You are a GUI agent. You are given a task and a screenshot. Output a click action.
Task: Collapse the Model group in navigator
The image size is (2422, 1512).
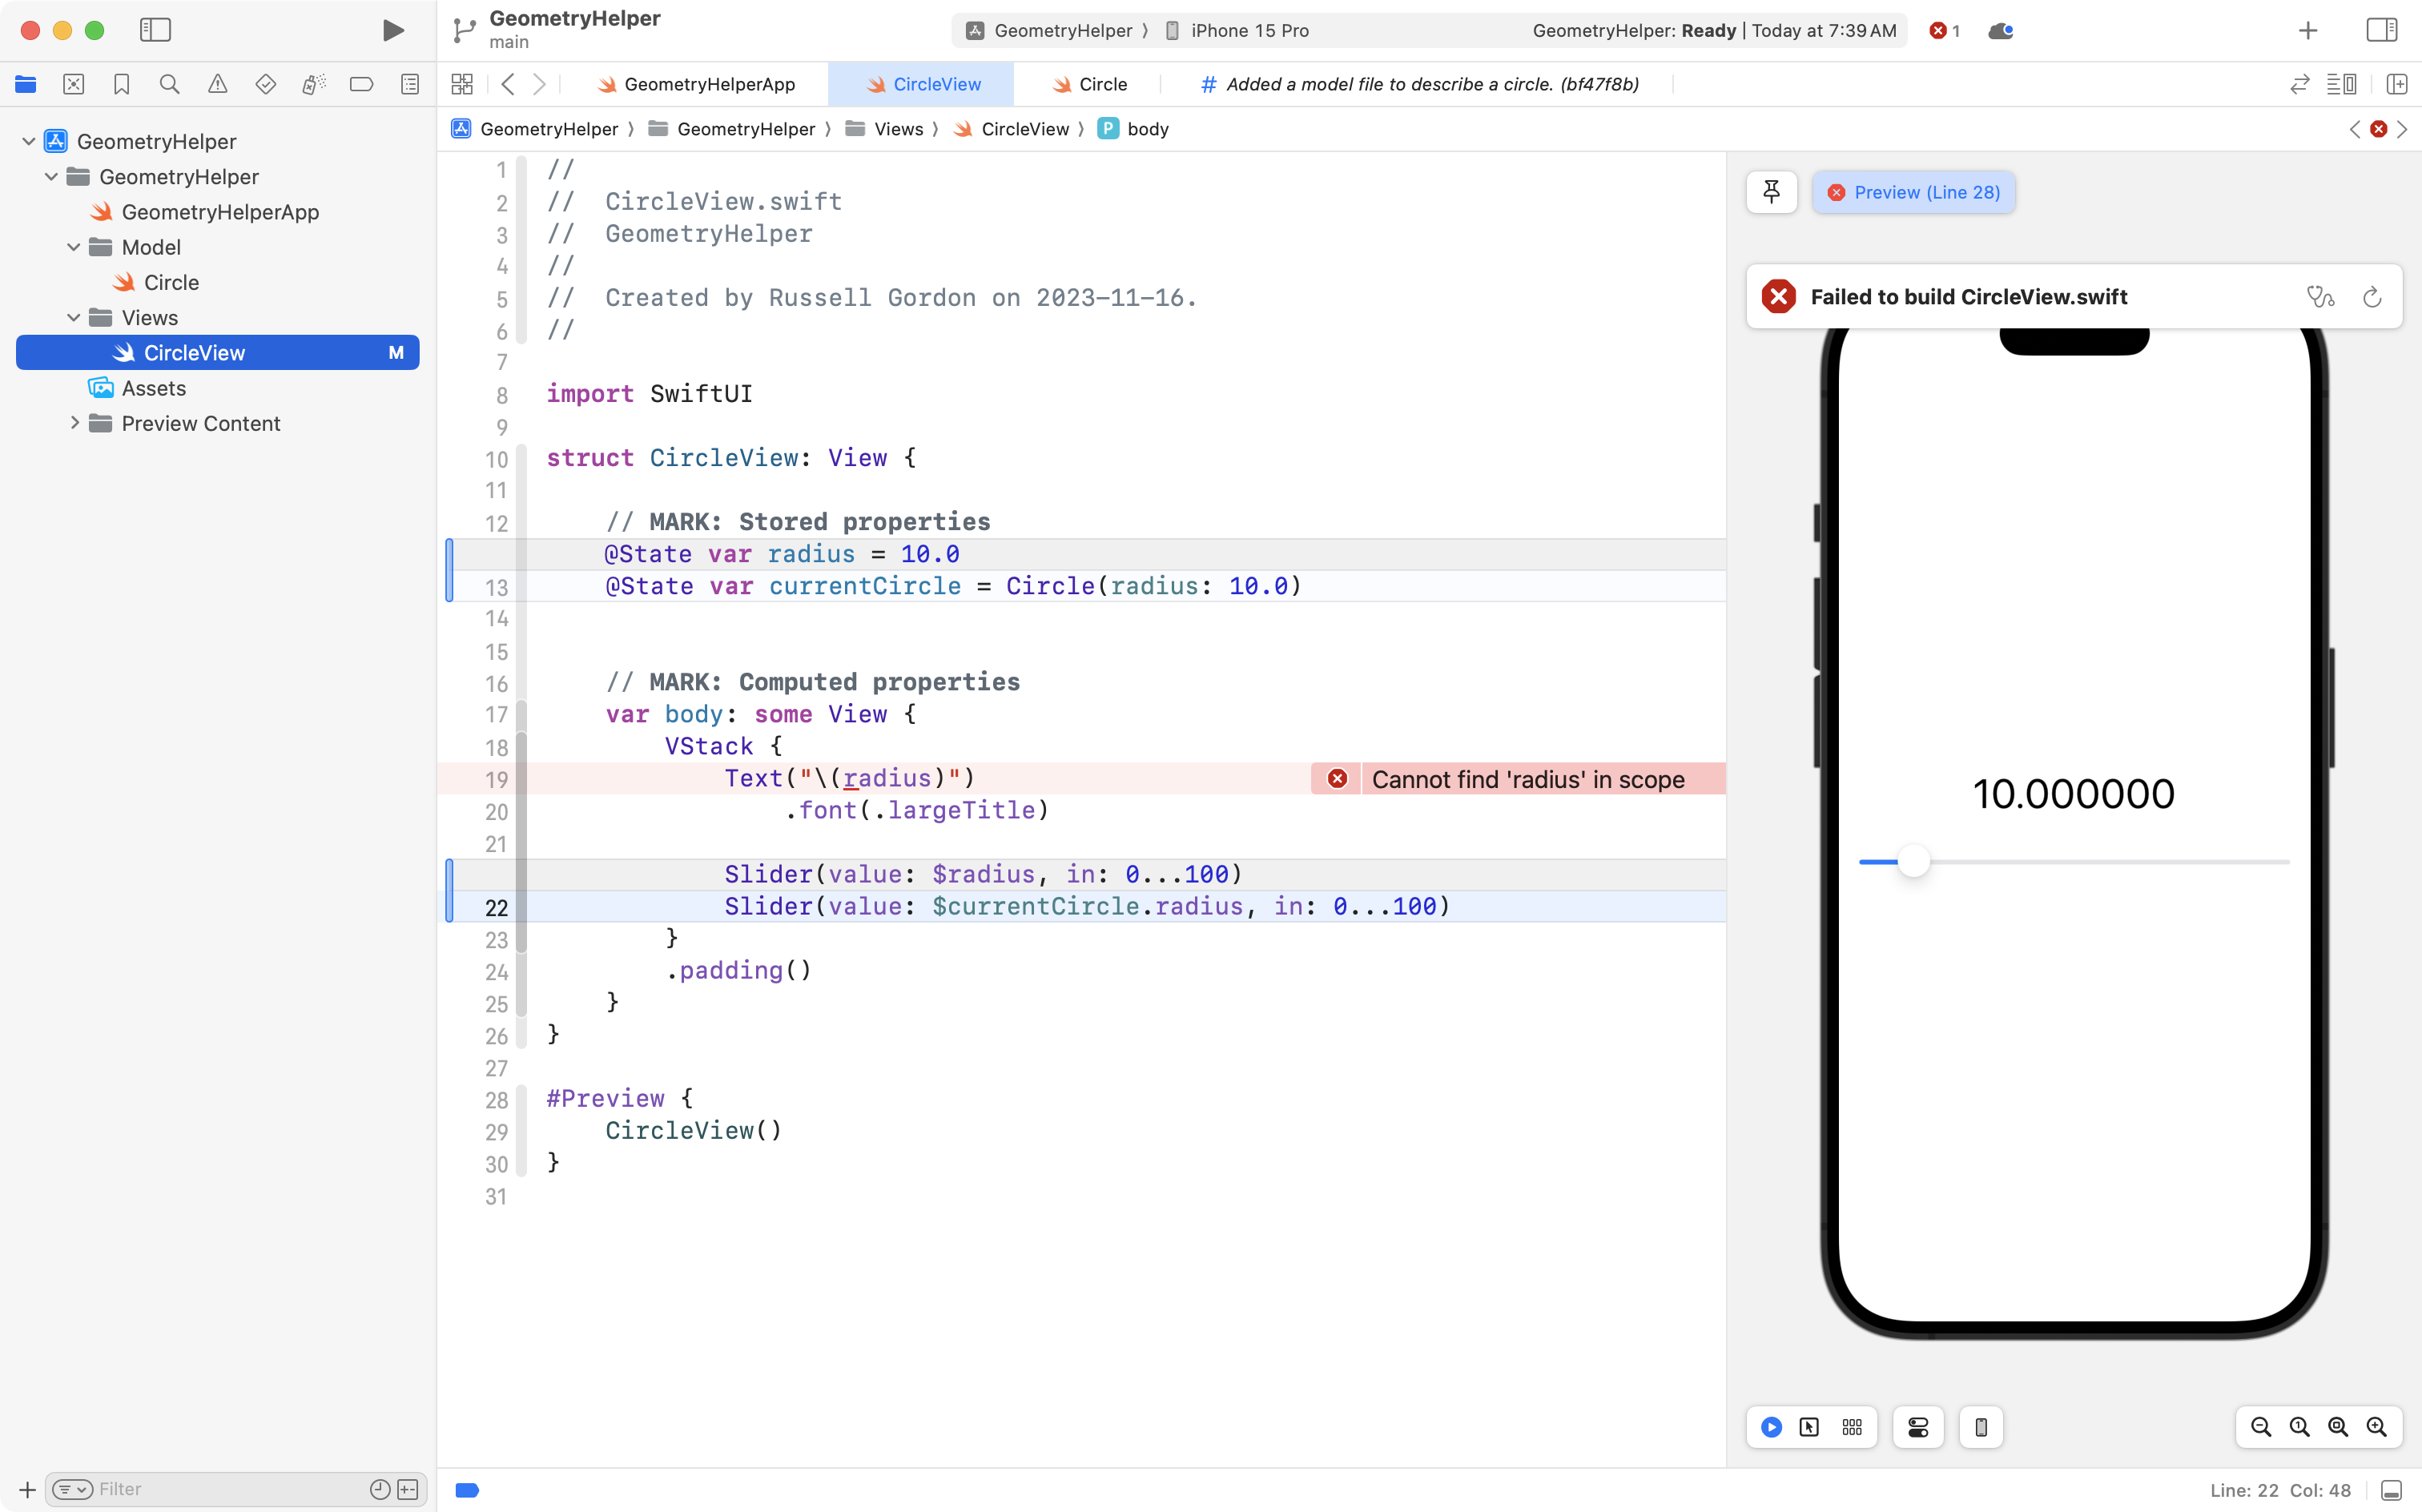click(73, 247)
